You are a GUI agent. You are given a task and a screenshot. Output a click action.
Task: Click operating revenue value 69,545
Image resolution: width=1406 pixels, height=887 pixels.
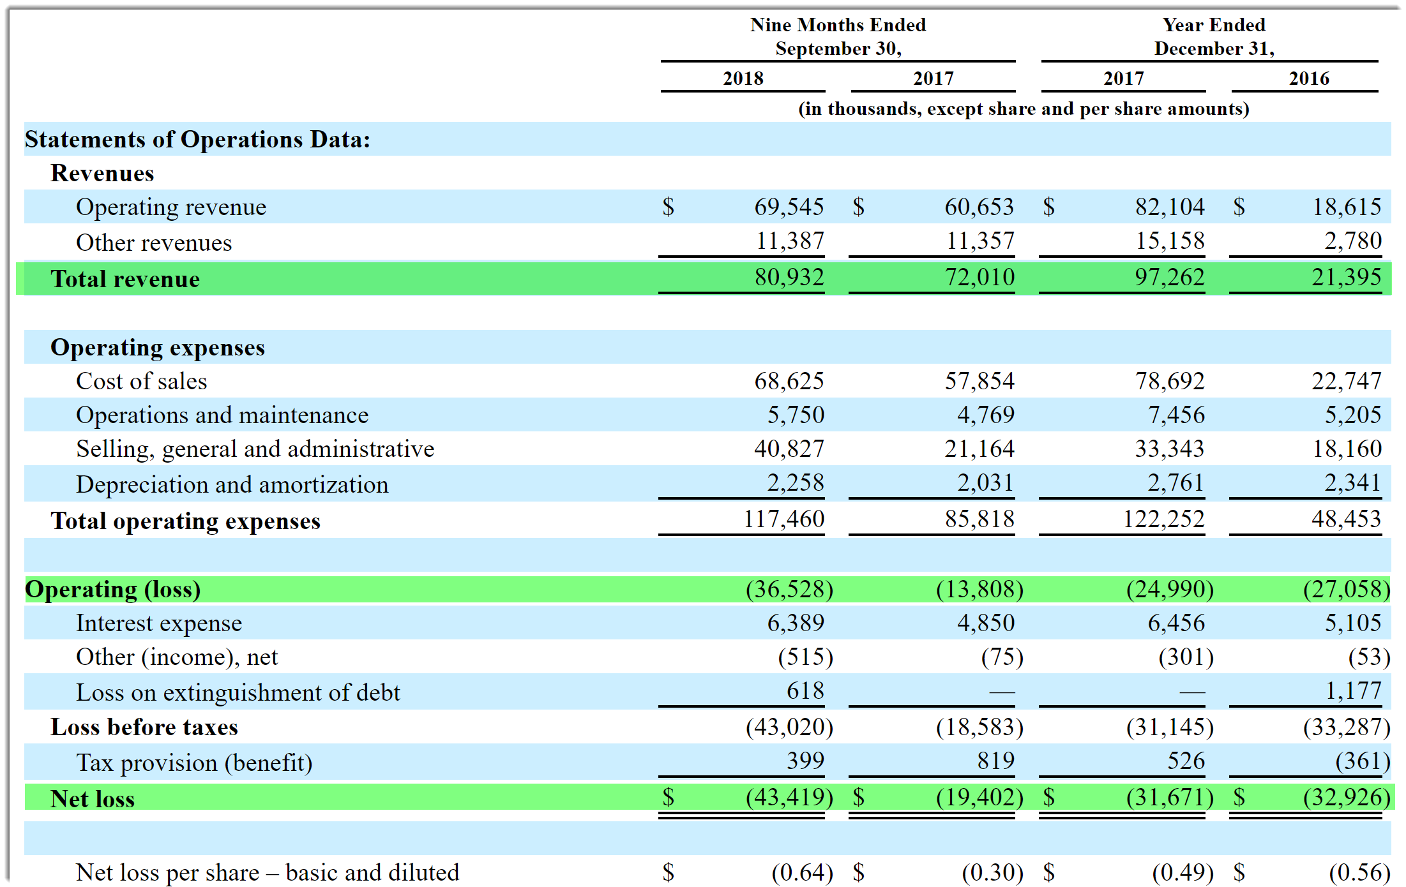coord(789,207)
